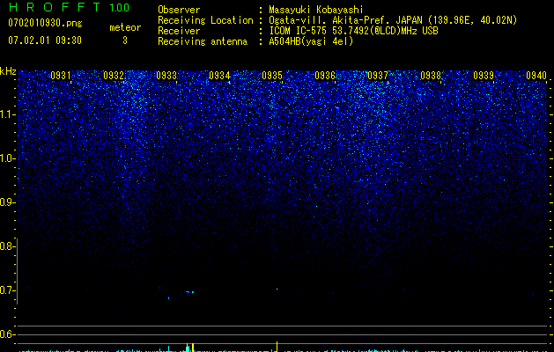554x352 pixels.
Task: Click the 0935 time marker
Action: pos(272,75)
